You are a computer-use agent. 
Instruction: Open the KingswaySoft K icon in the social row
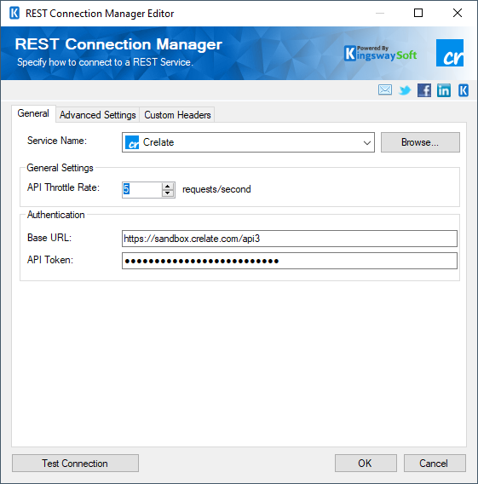[464, 90]
